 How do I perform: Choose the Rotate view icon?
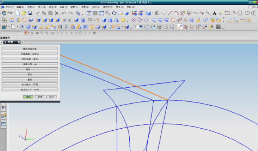click(114, 13)
